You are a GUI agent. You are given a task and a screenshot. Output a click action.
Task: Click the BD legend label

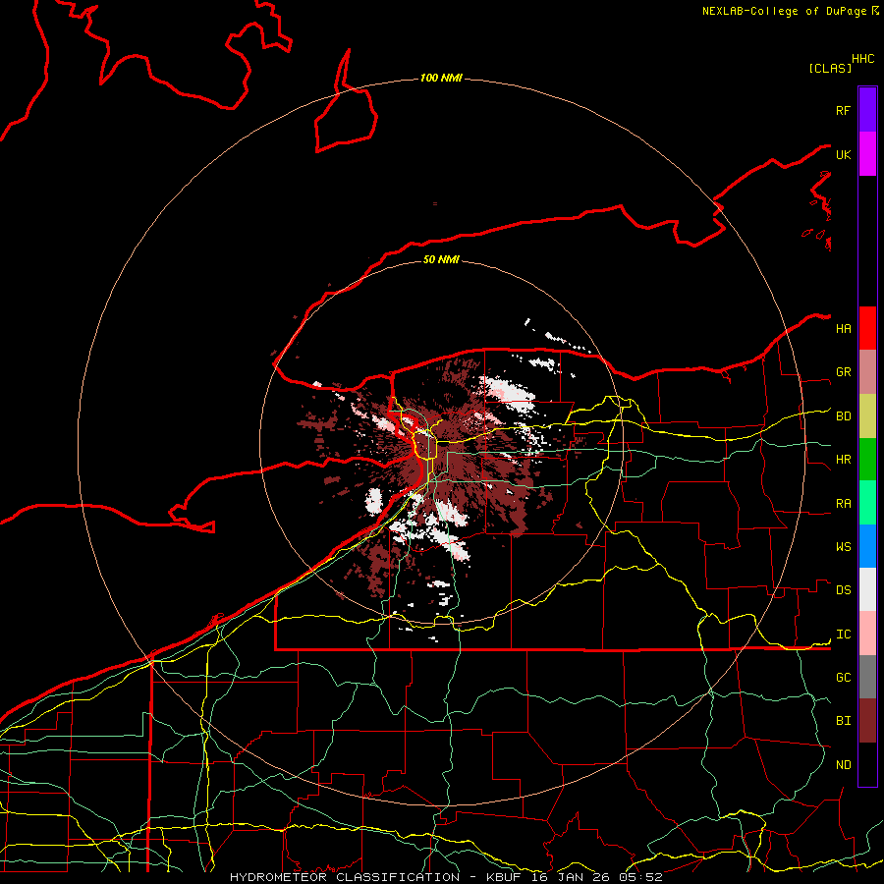[843, 416]
